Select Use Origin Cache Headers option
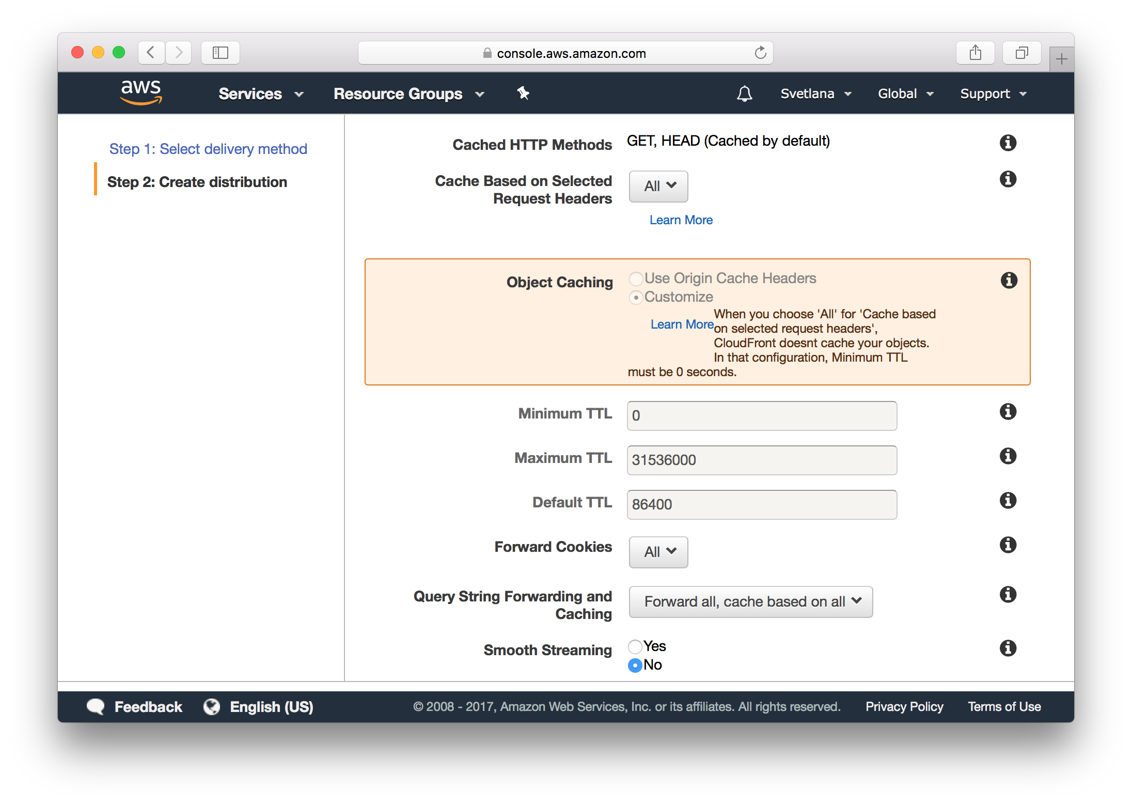 click(x=636, y=278)
